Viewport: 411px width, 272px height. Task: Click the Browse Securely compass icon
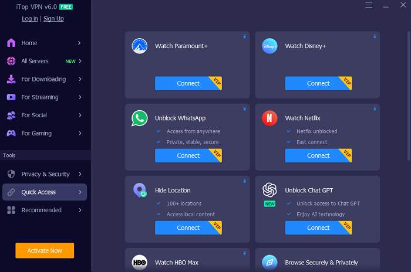[x=269, y=263]
